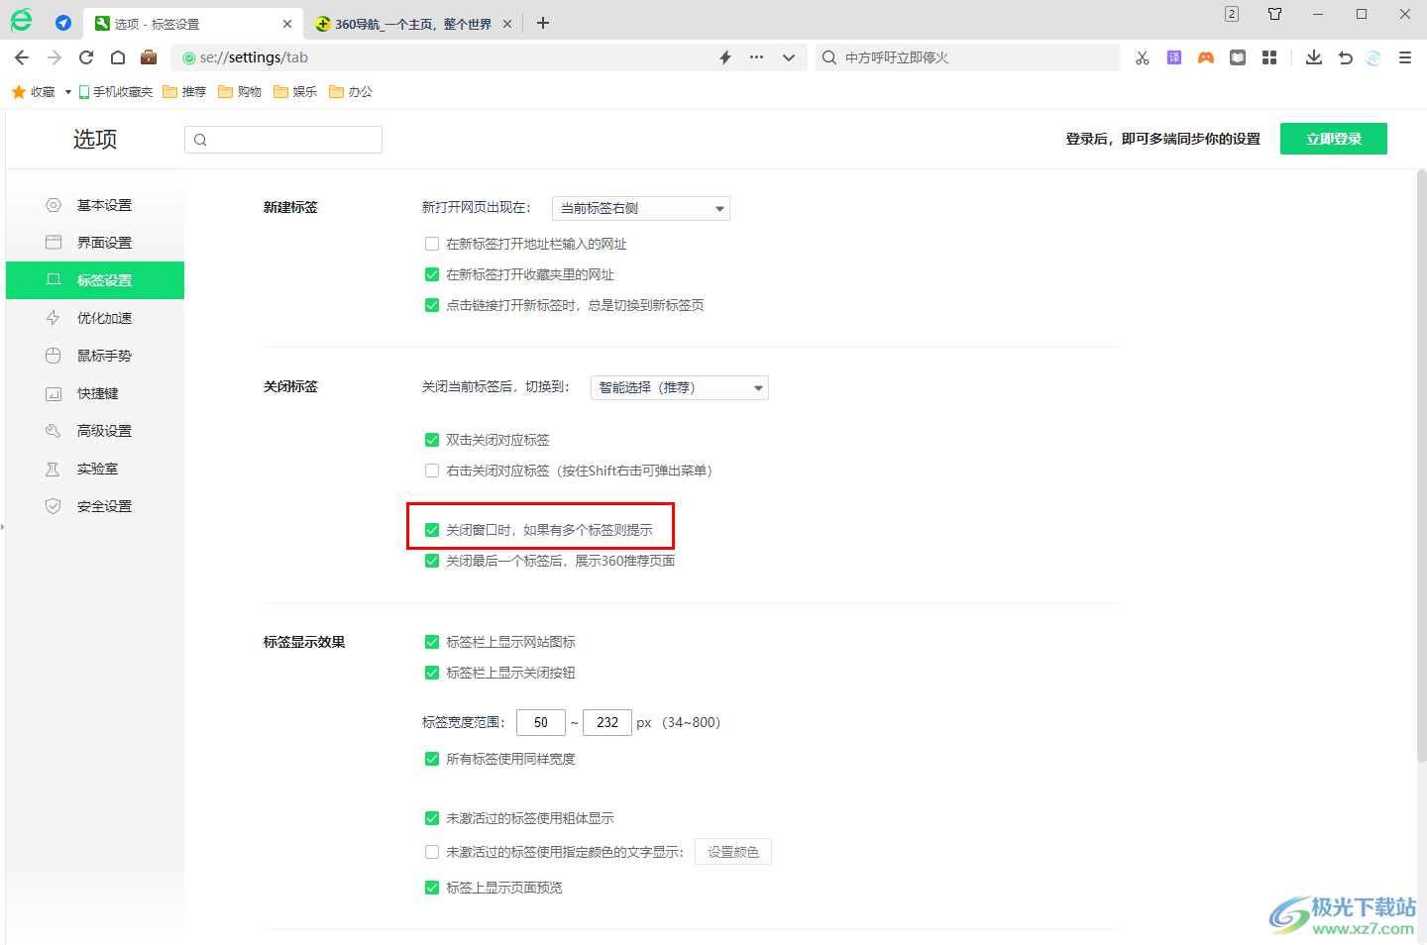Click the browser back arrow

pyautogui.click(x=22, y=57)
